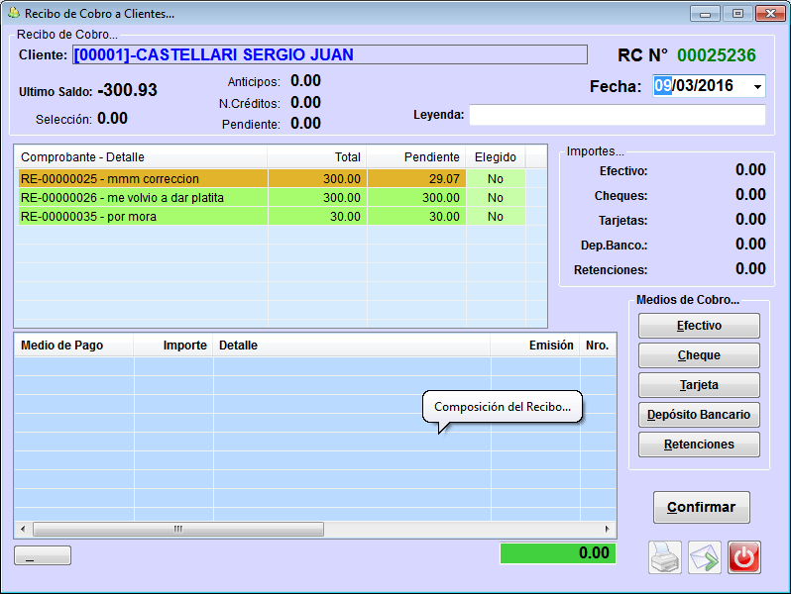The width and height of the screenshot is (791, 594).
Task: Select row RE-00000035 - por mora
Action: point(272,217)
